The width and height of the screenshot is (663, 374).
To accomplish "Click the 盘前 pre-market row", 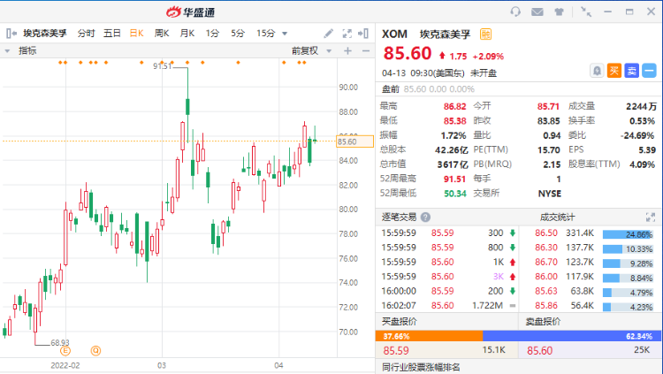I will pyautogui.click(x=518, y=89).
